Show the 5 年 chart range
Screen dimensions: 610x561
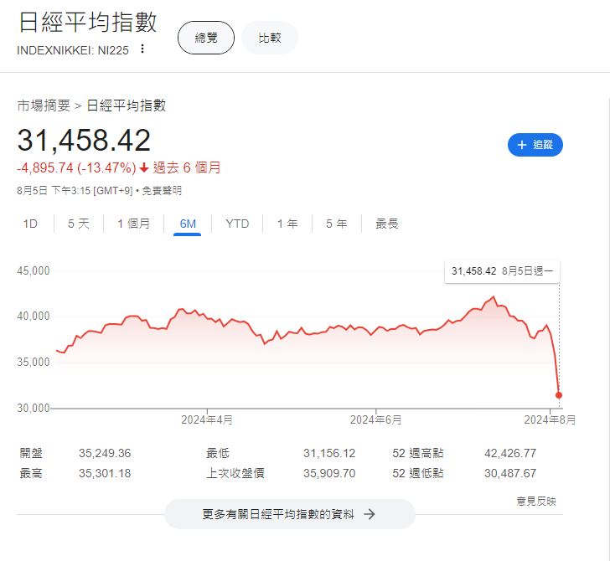336,224
